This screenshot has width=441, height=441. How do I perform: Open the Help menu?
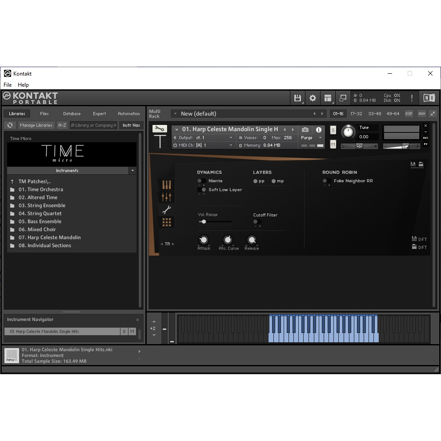(23, 84)
